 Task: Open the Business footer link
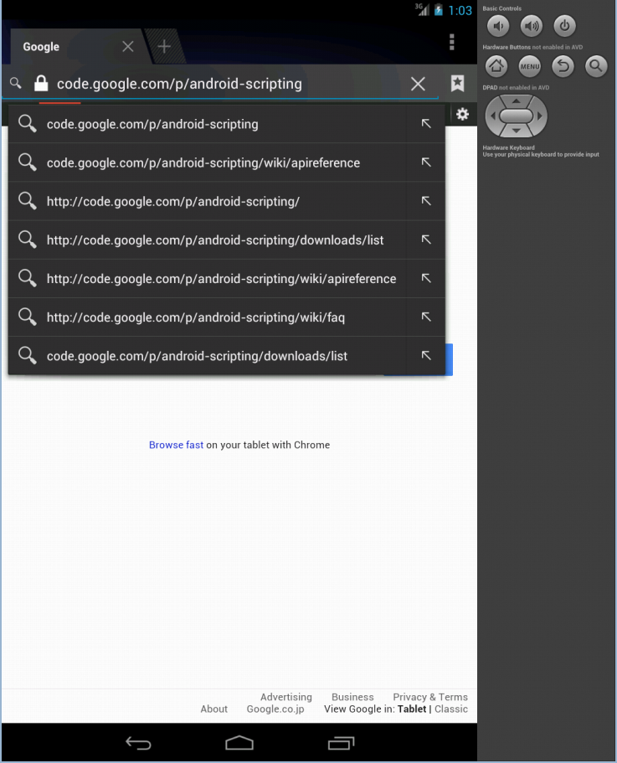[352, 697]
